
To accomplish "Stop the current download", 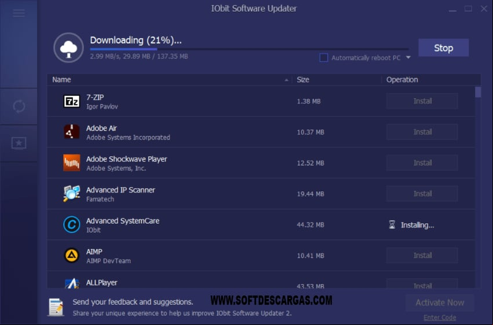I will [x=443, y=47].
